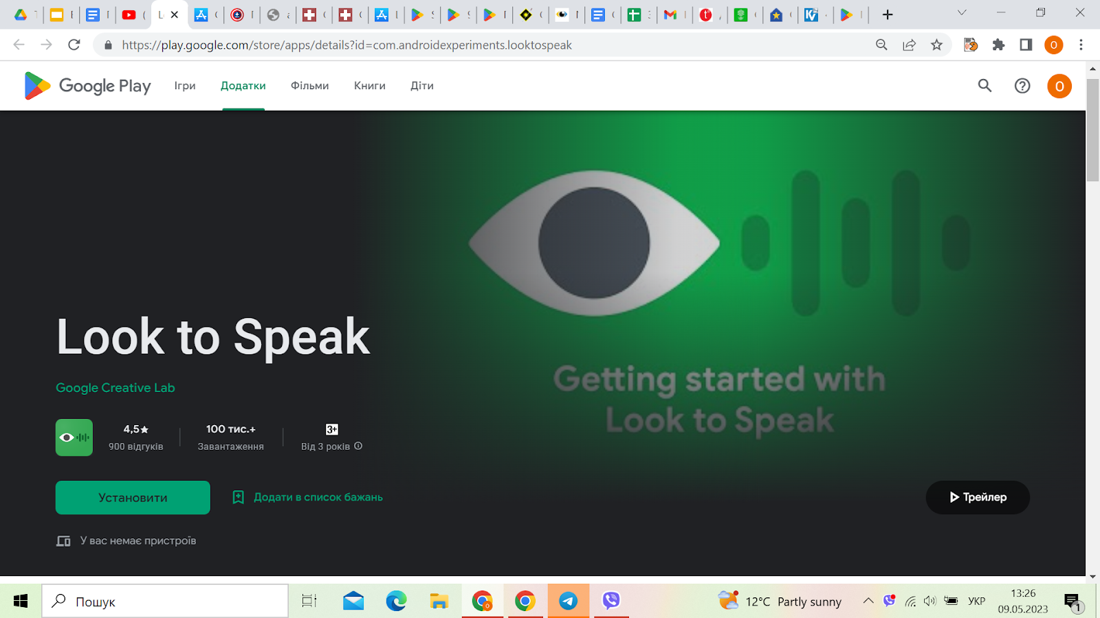
Task: Toggle the browser side panel
Action: (1026, 45)
